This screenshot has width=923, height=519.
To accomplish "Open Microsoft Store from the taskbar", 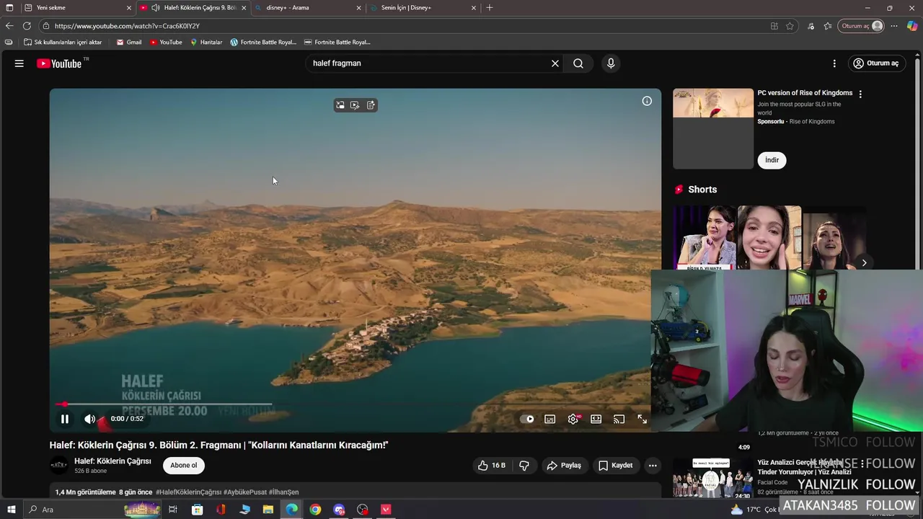I will tap(197, 510).
